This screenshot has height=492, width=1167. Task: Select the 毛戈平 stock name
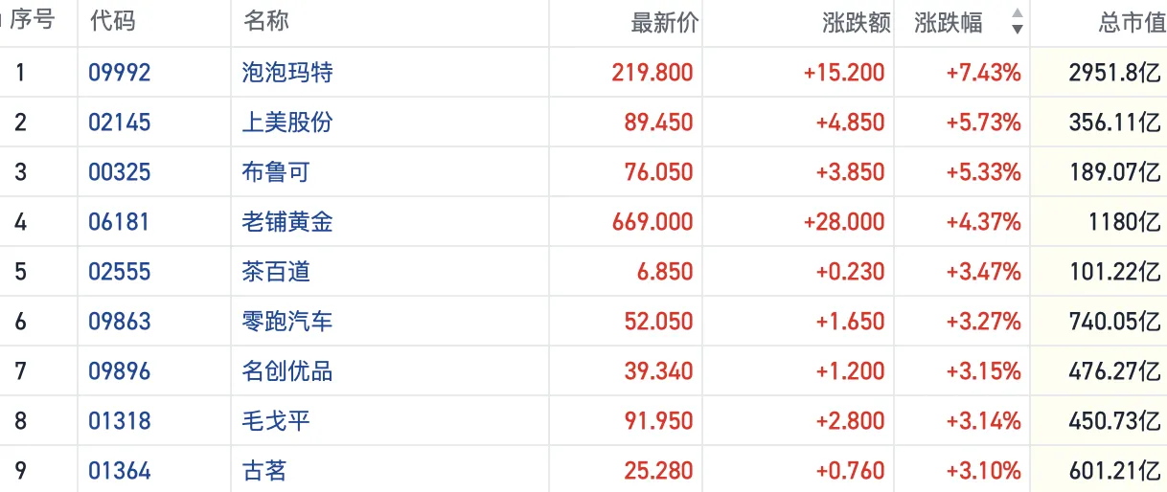(276, 421)
